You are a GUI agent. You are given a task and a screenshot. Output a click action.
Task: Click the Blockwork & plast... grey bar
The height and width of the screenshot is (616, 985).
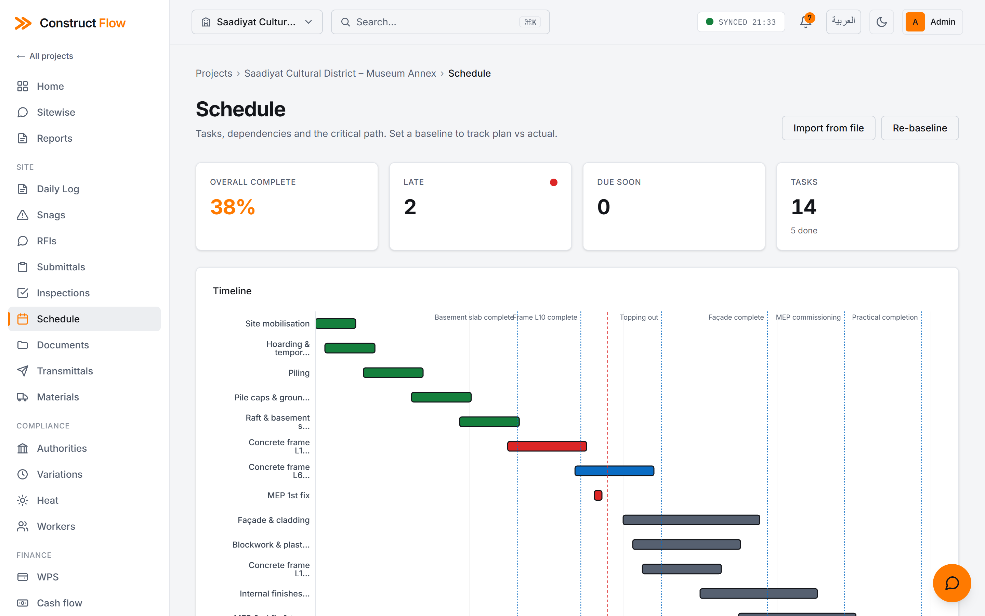686,545
